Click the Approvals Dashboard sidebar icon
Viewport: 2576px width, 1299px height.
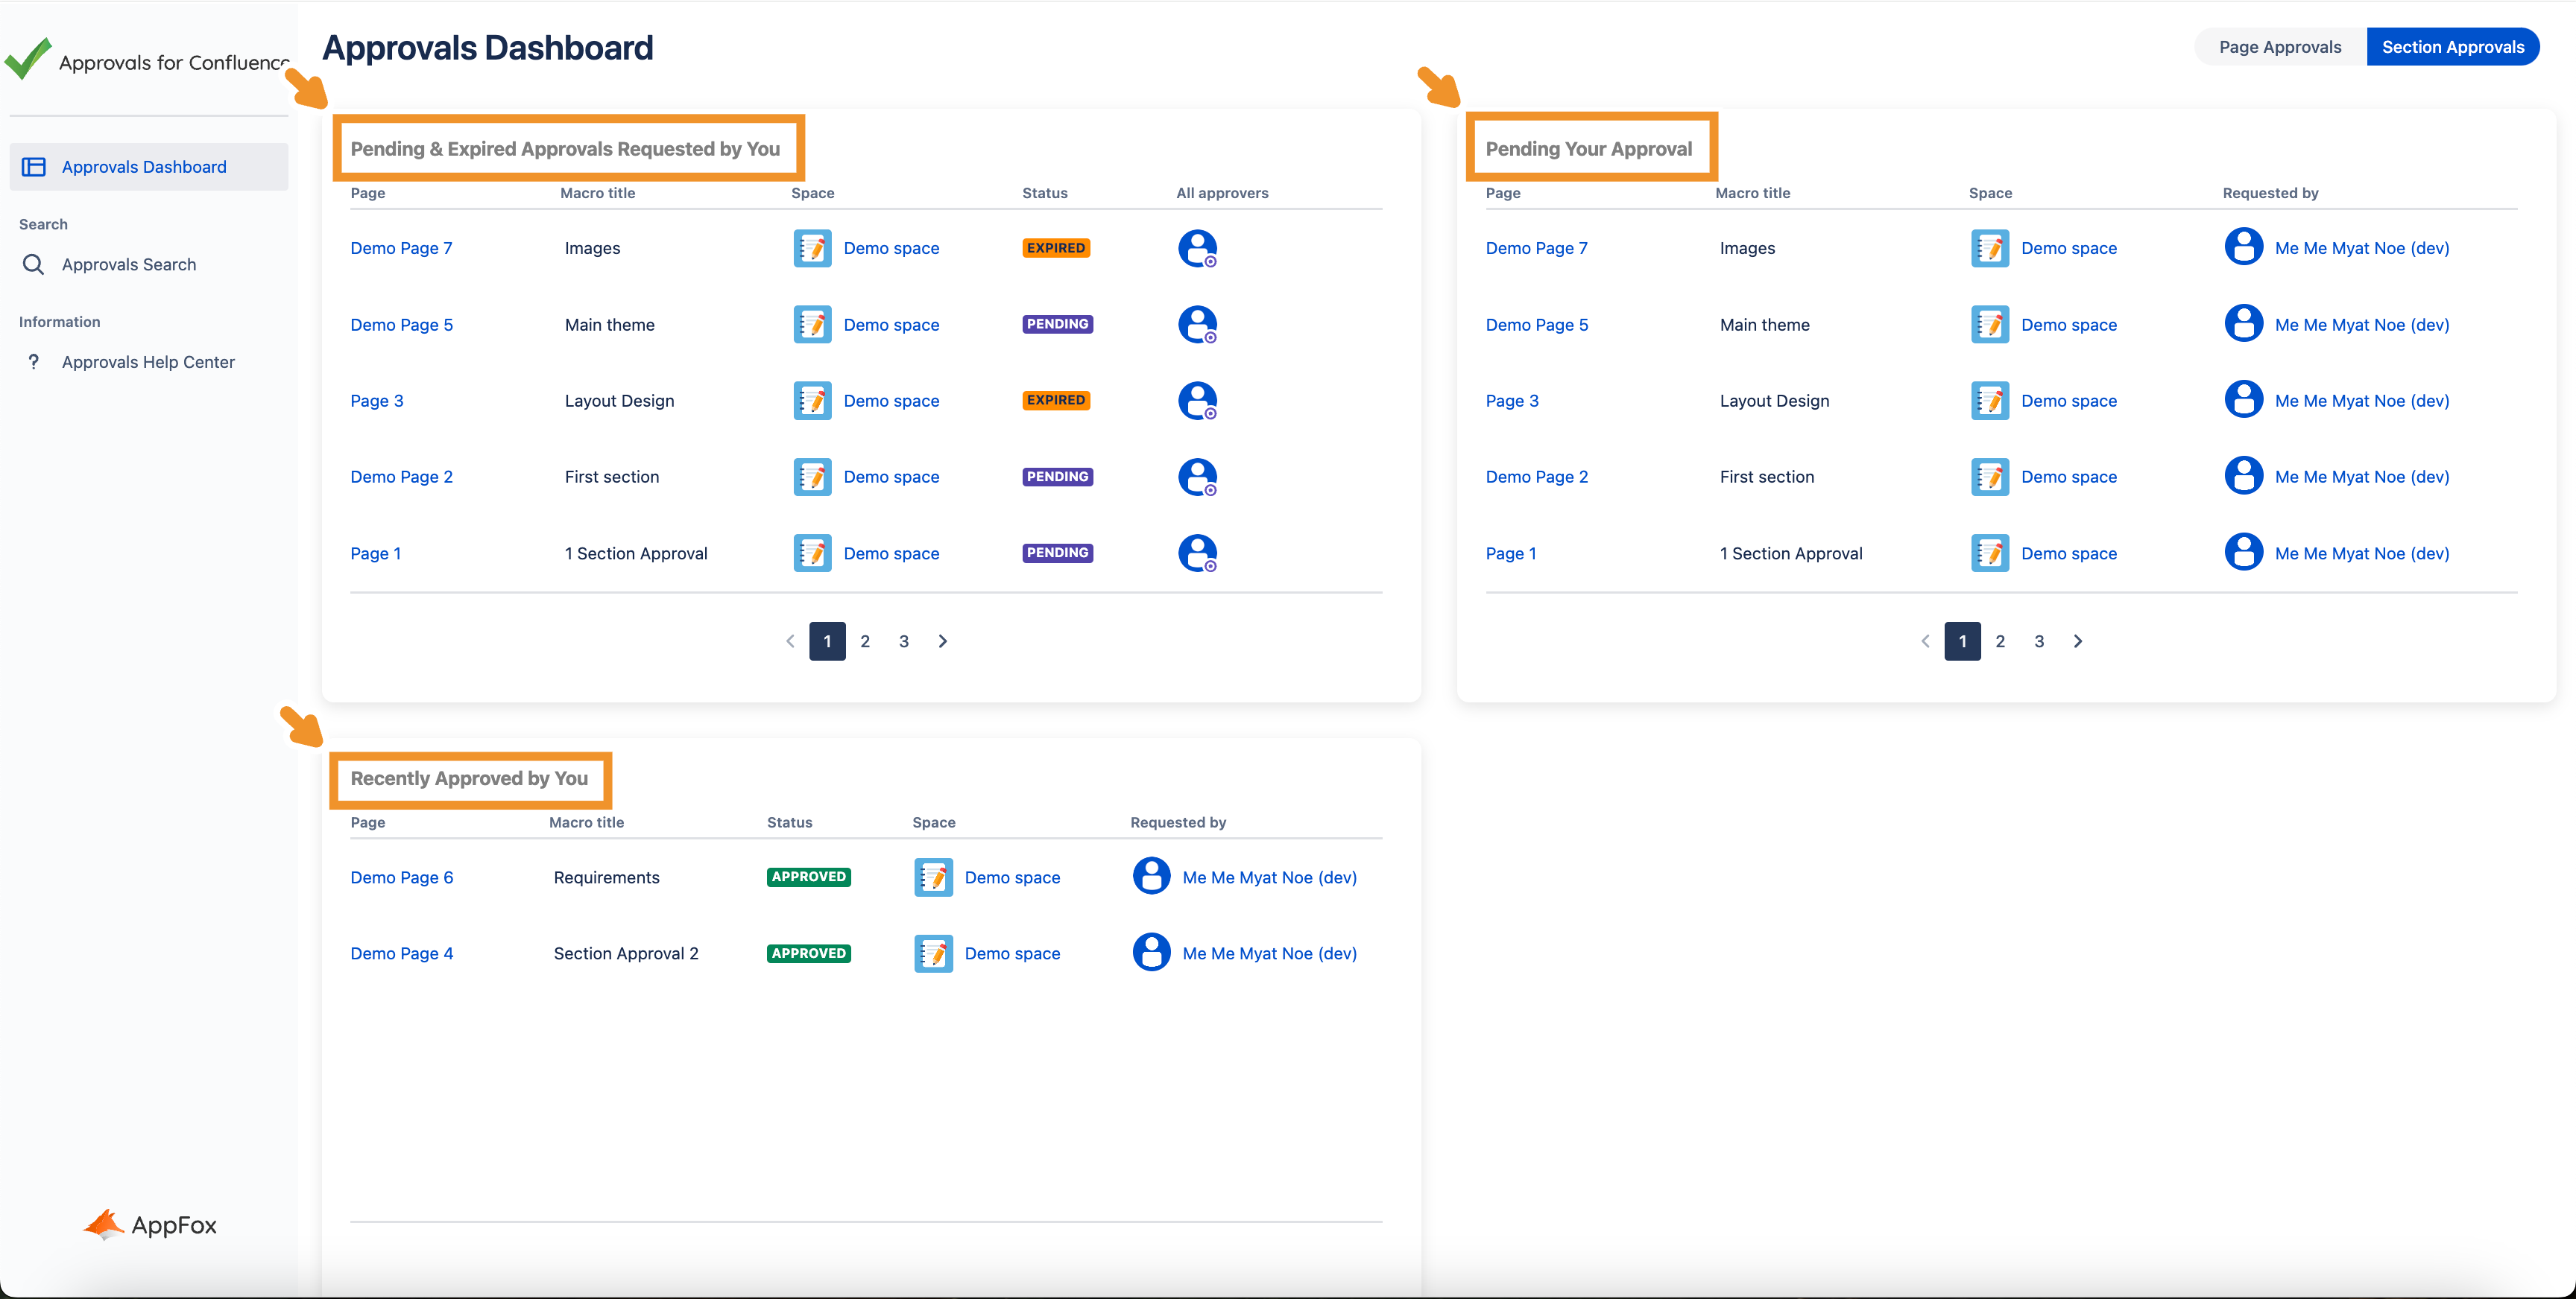[x=34, y=167]
